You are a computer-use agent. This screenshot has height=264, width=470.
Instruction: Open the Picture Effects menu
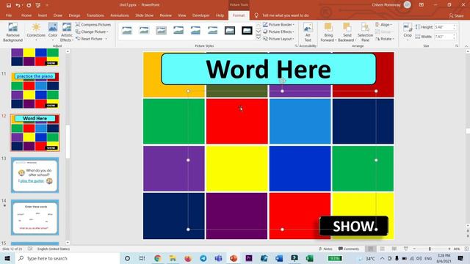pos(279,32)
